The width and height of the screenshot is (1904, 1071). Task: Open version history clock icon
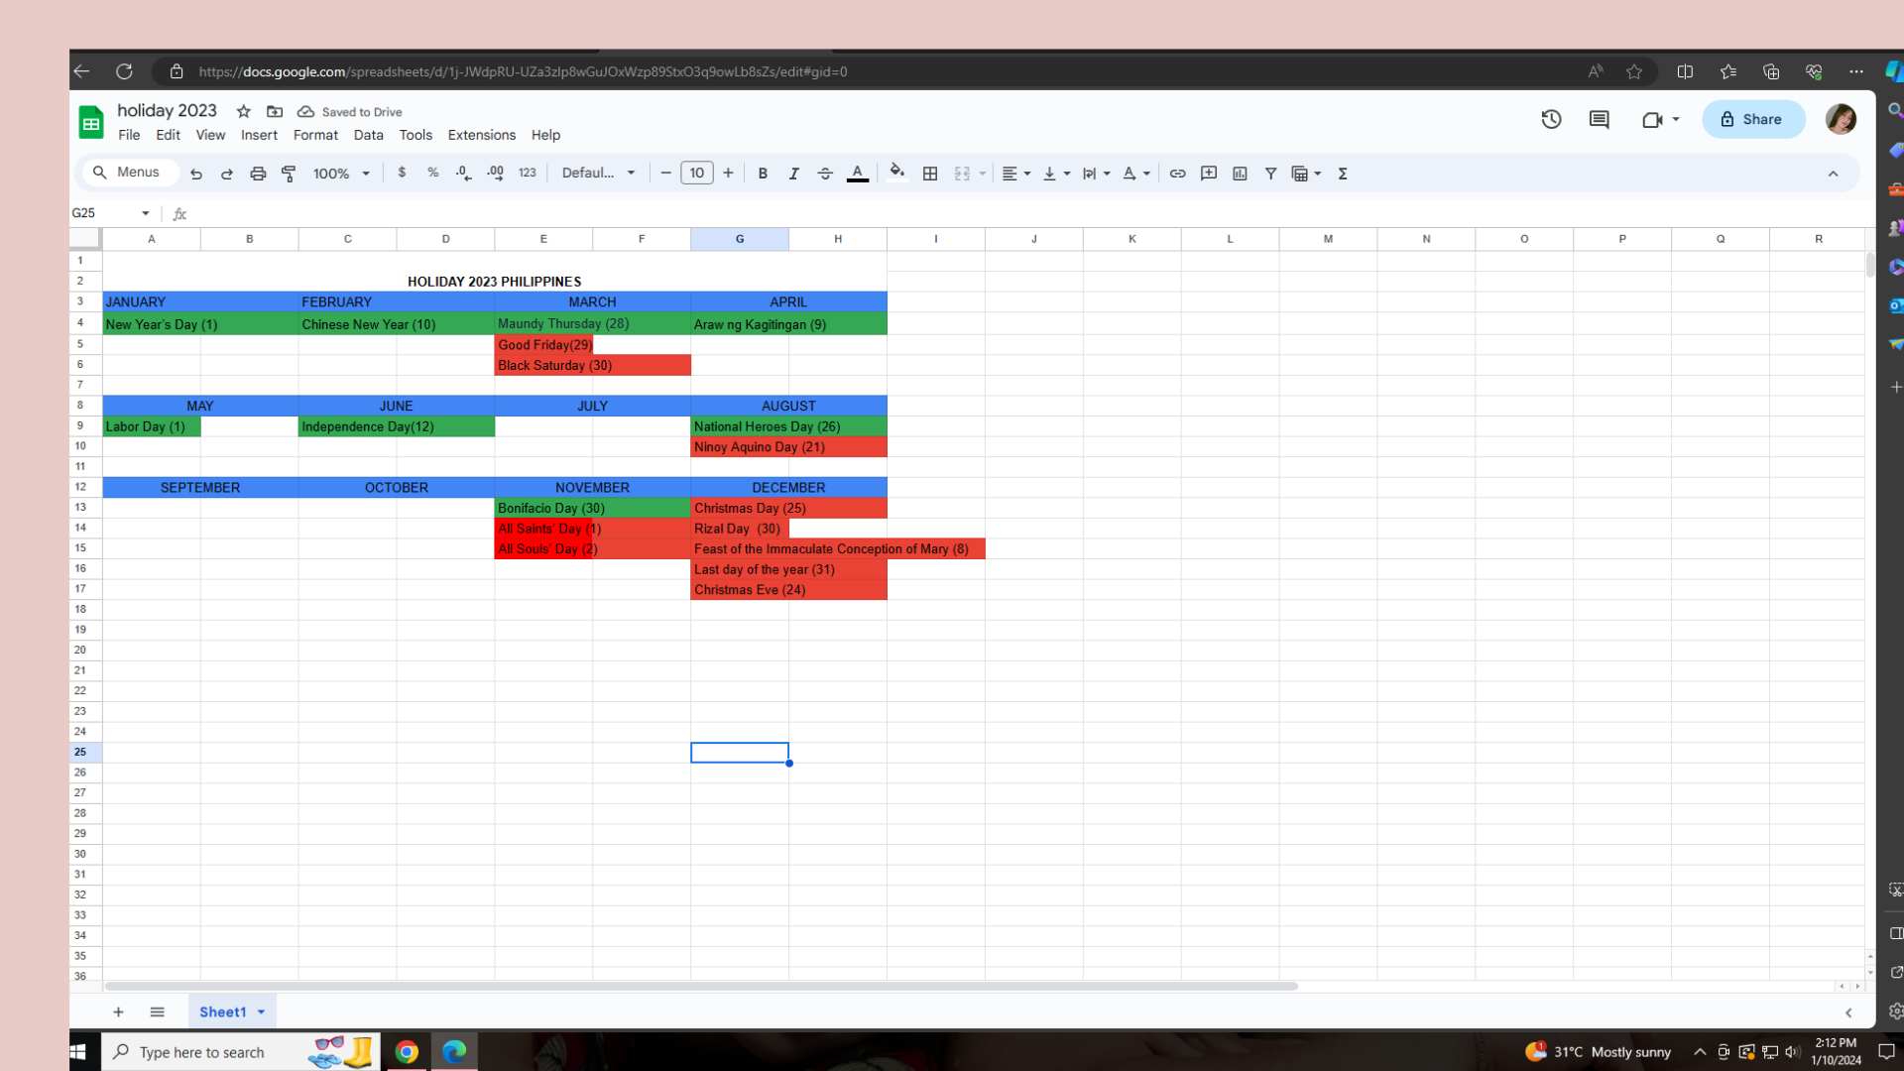tap(1551, 119)
